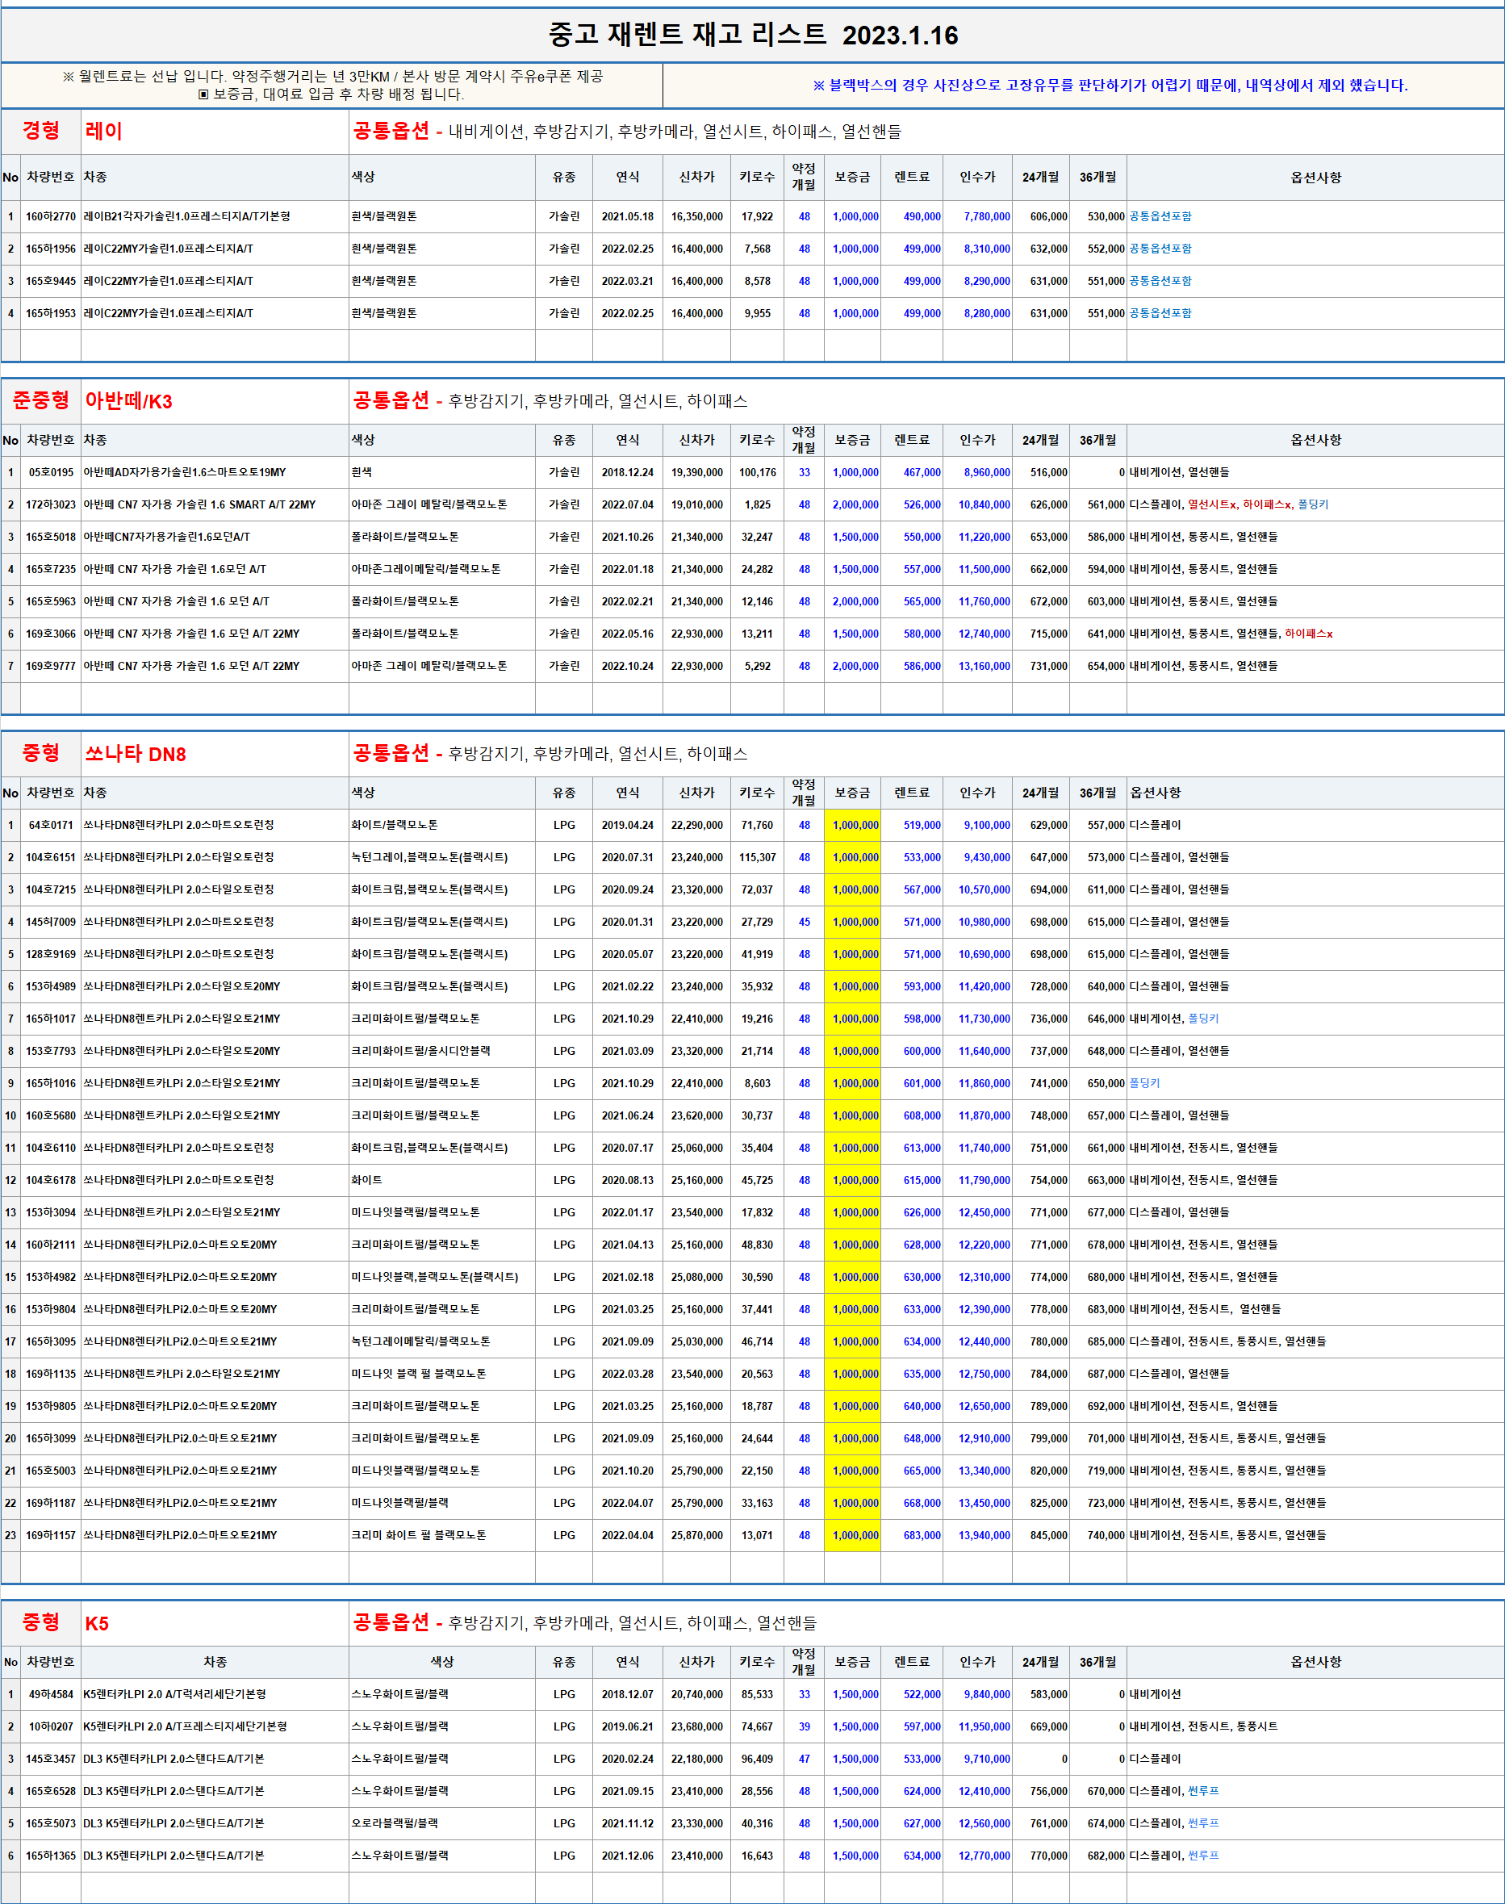
Task: Select color cell 미드나잇 블랙 펄 블랙모노톤
Action: click(442, 1375)
